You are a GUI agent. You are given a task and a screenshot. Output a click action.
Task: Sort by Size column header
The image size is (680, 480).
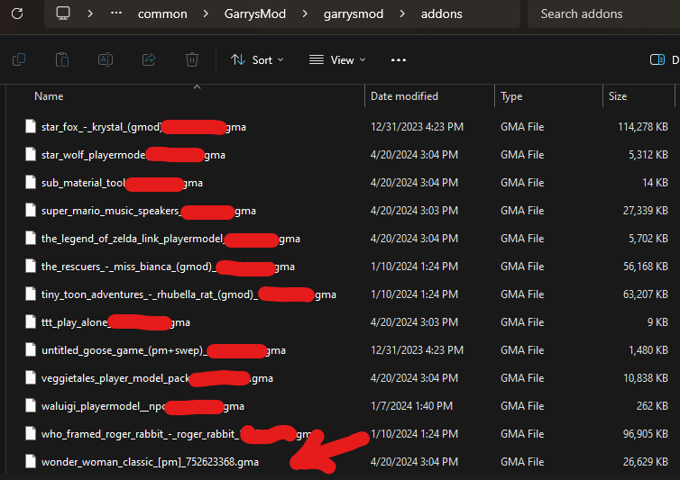618,96
